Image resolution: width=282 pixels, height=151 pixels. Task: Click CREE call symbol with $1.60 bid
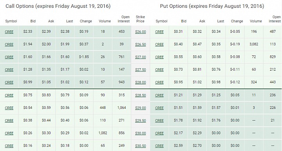9,57
